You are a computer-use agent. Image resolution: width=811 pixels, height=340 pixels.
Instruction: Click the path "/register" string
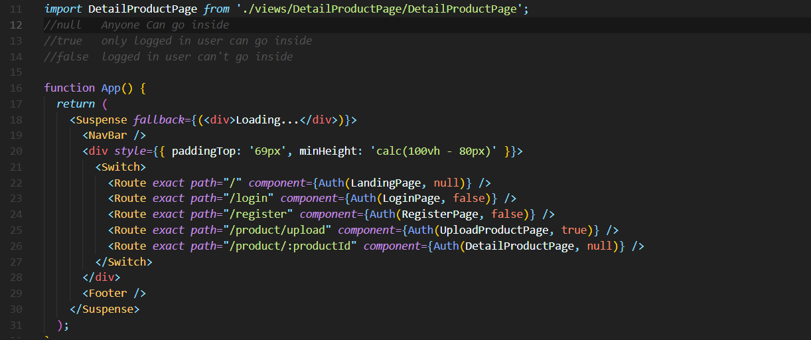pyautogui.click(x=258, y=215)
